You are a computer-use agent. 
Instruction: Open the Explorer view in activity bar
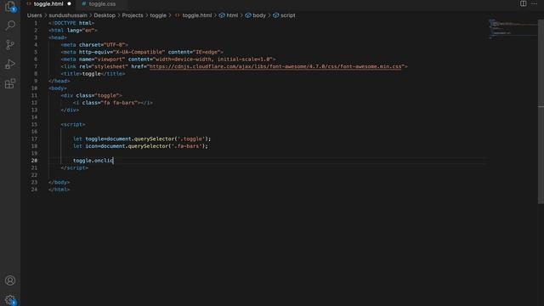tap(10, 6)
